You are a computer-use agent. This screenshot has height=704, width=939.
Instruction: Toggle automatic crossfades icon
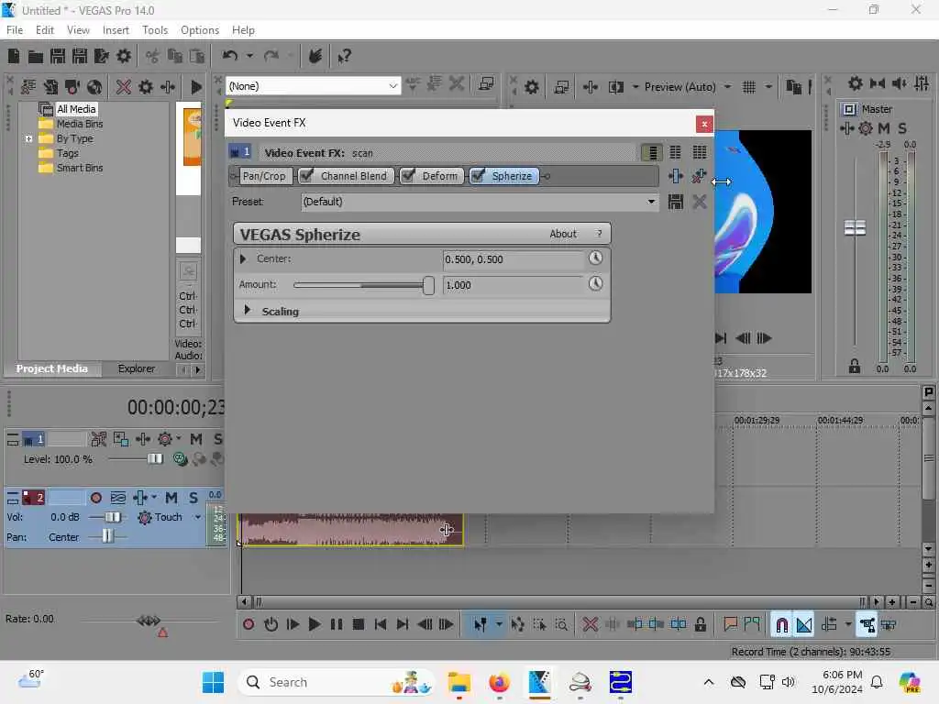click(x=804, y=625)
